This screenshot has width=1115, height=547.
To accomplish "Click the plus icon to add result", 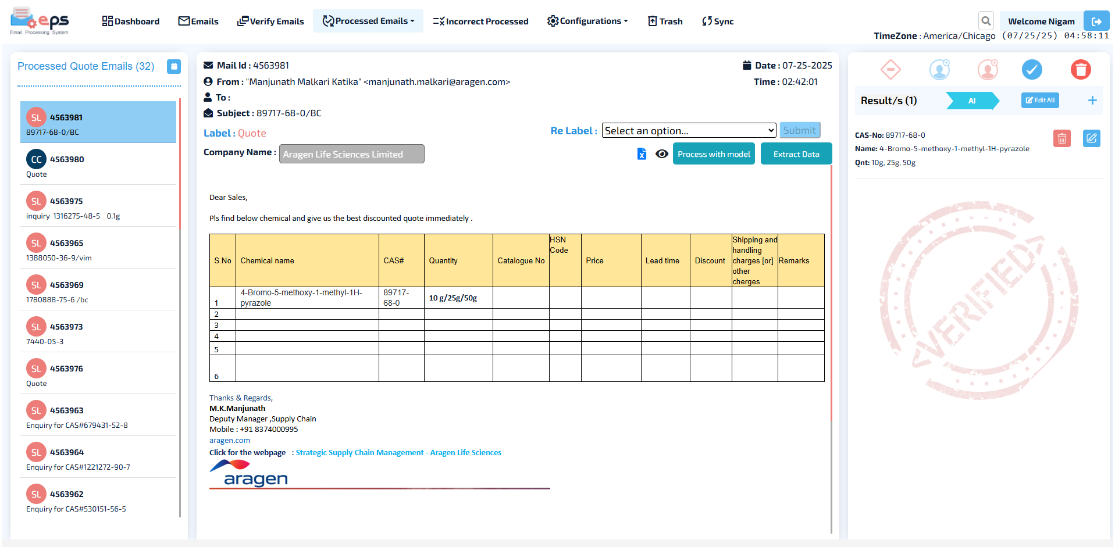I will pos(1092,101).
